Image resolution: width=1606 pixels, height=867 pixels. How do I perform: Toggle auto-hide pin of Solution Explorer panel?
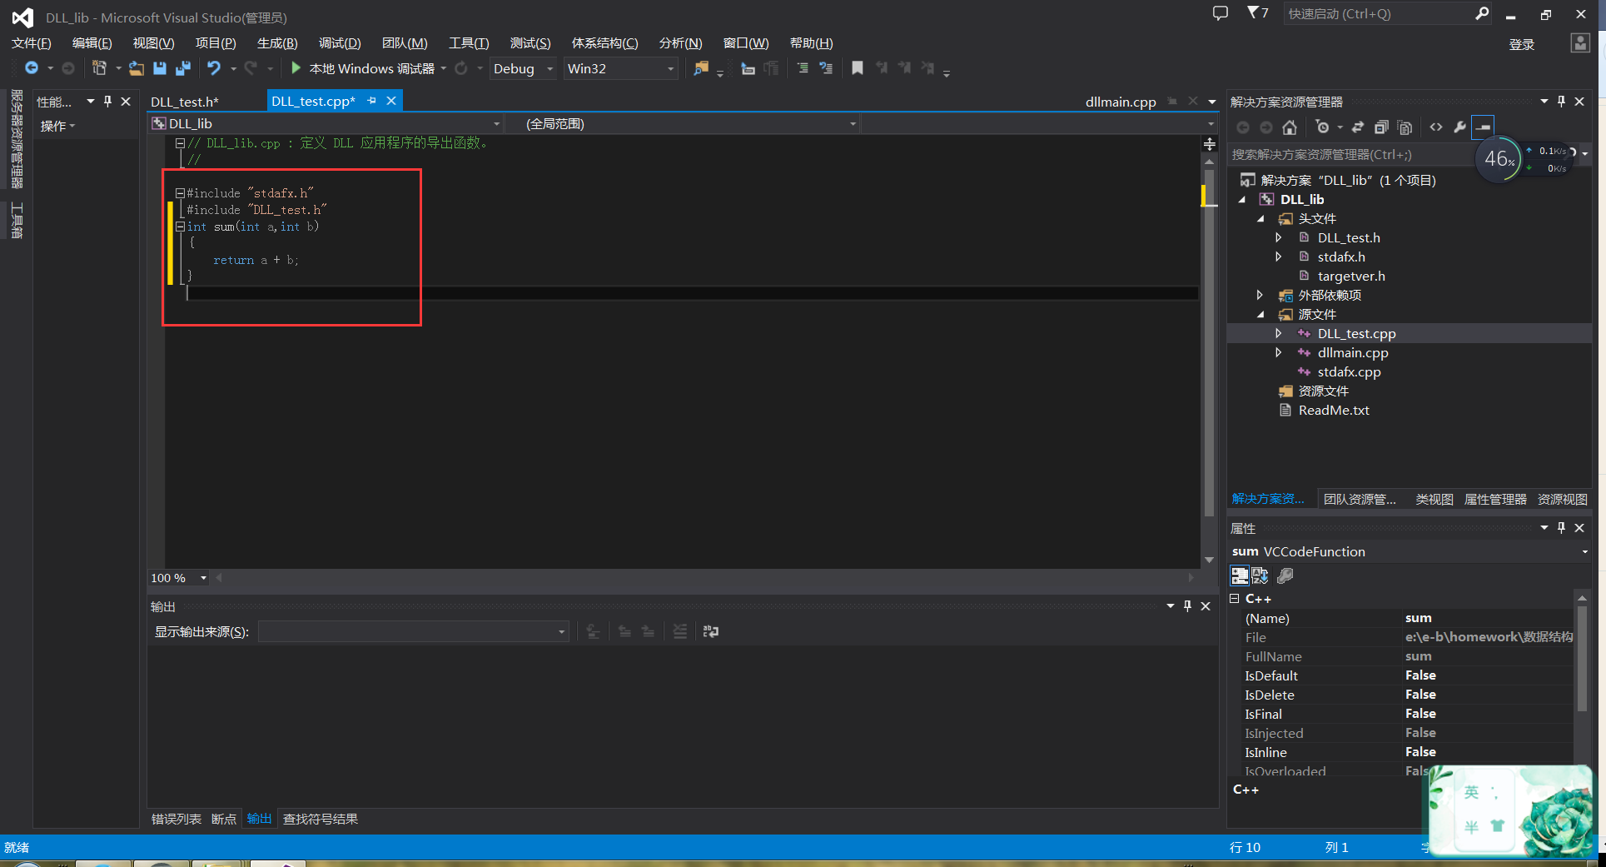pyautogui.click(x=1561, y=102)
